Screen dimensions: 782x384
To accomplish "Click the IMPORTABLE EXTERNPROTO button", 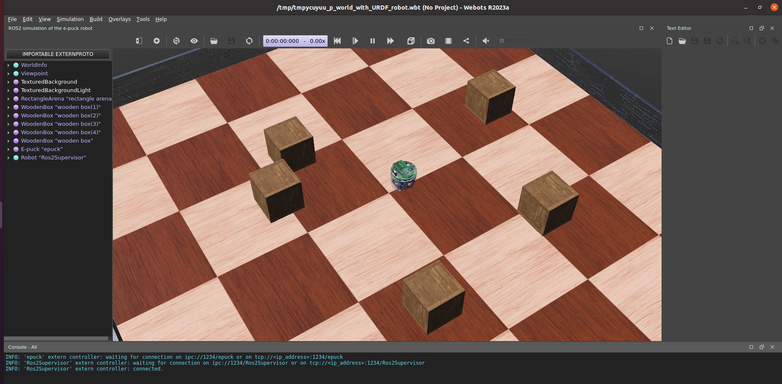I will coord(57,54).
